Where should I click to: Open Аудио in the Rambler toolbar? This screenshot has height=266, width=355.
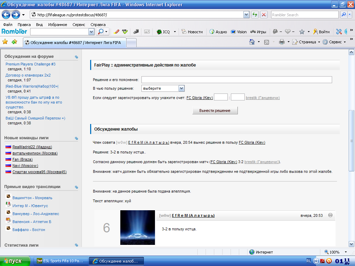[x=218, y=32]
